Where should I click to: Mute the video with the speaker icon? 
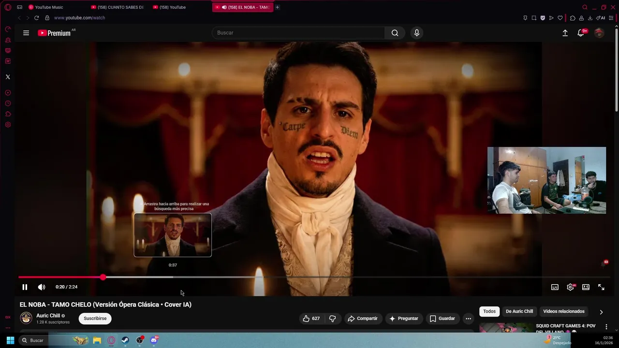pyautogui.click(x=42, y=287)
